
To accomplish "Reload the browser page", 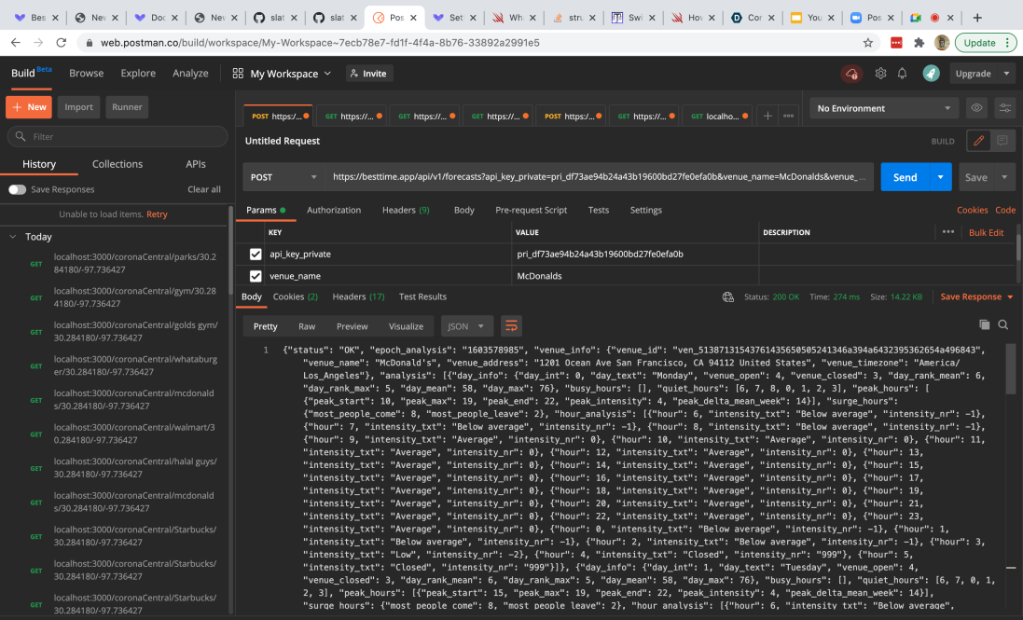I will (x=62, y=42).
